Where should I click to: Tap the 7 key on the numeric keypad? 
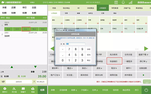(x=69, y=49)
